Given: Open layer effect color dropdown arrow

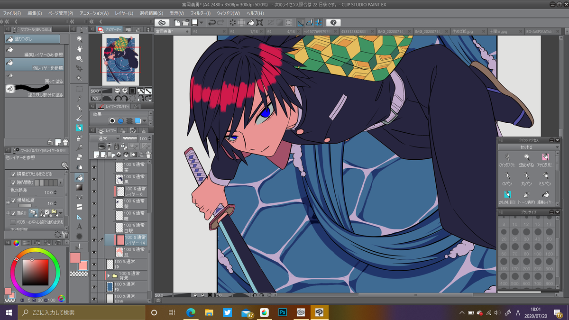Looking at the screenshot, I should click(x=144, y=121).
